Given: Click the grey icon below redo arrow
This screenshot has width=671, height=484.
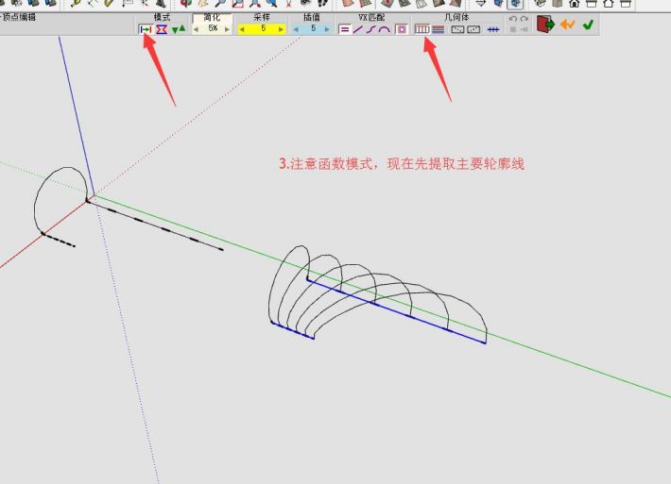Looking at the screenshot, I should click(x=525, y=29).
